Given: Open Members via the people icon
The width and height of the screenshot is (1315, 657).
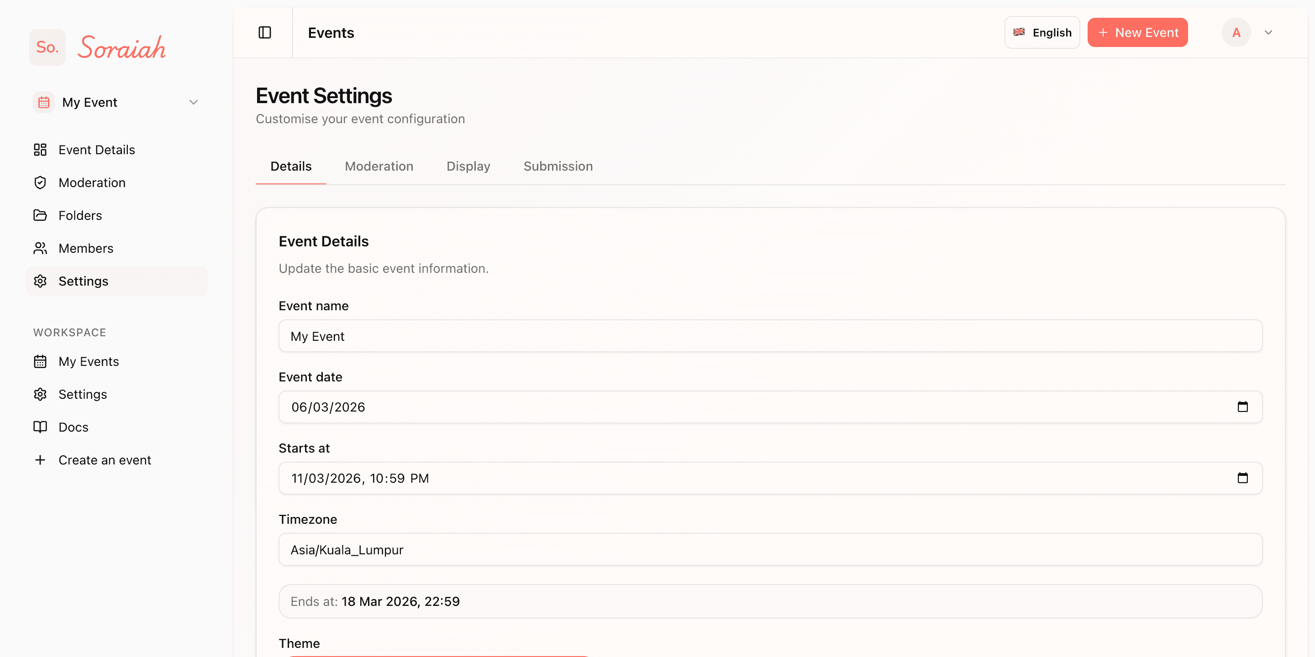Looking at the screenshot, I should tap(40, 248).
